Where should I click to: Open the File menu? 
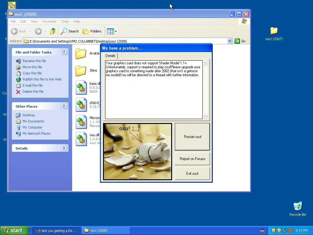[x=13, y=21]
